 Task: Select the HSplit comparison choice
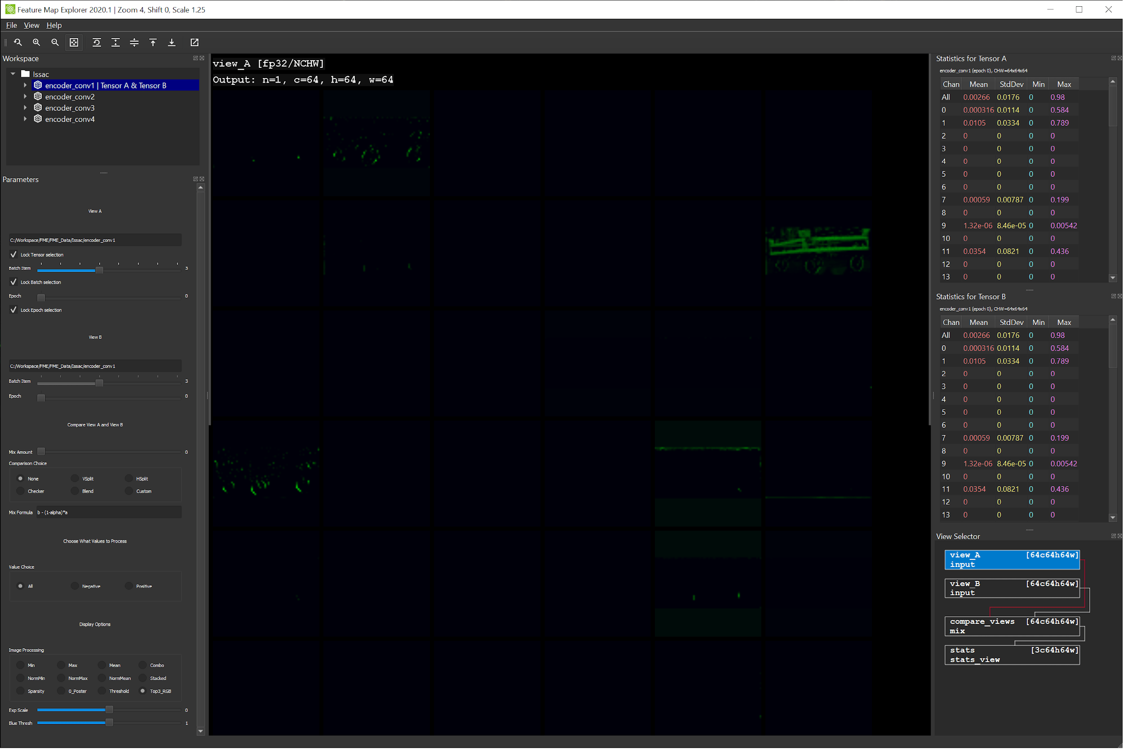pos(129,479)
